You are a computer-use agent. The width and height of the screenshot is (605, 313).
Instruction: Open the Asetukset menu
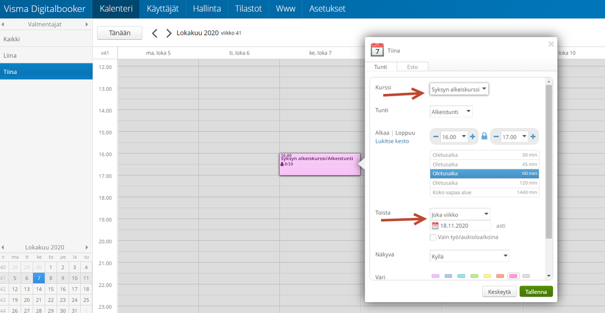(327, 9)
